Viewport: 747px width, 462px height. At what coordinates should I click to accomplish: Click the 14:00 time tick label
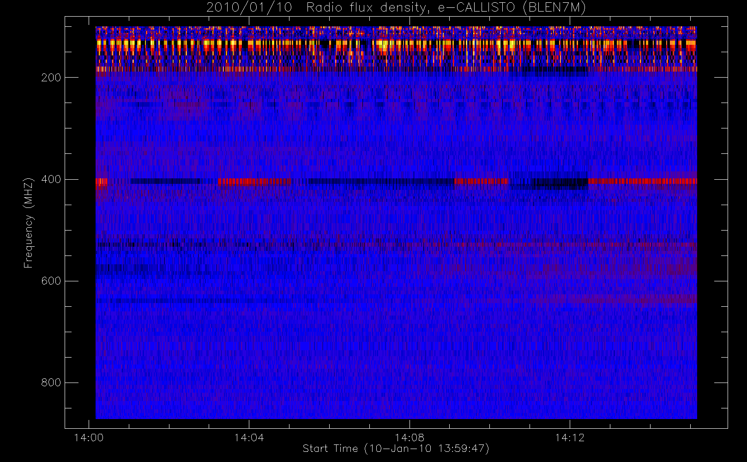click(89, 438)
